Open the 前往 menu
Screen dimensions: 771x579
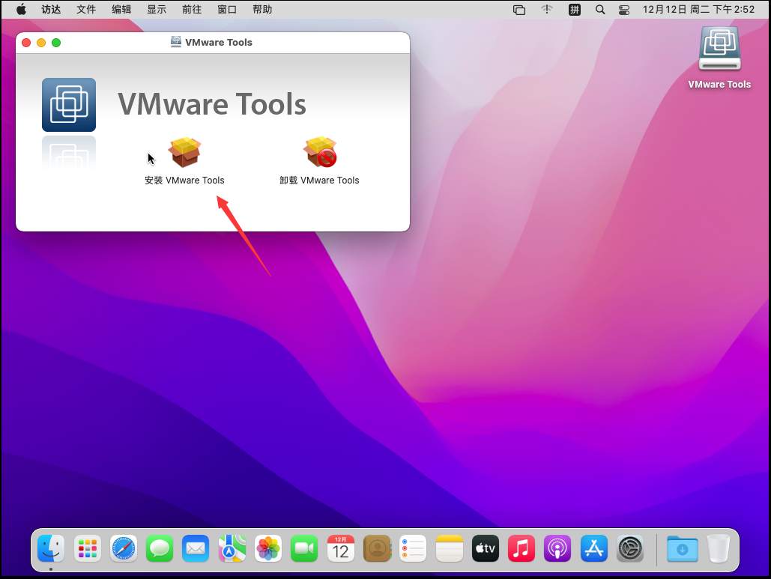(x=192, y=9)
